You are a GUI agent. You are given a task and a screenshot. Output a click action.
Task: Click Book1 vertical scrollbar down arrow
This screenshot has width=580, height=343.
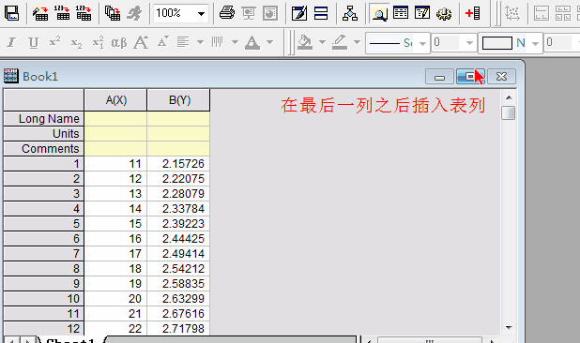click(x=509, y=327)
